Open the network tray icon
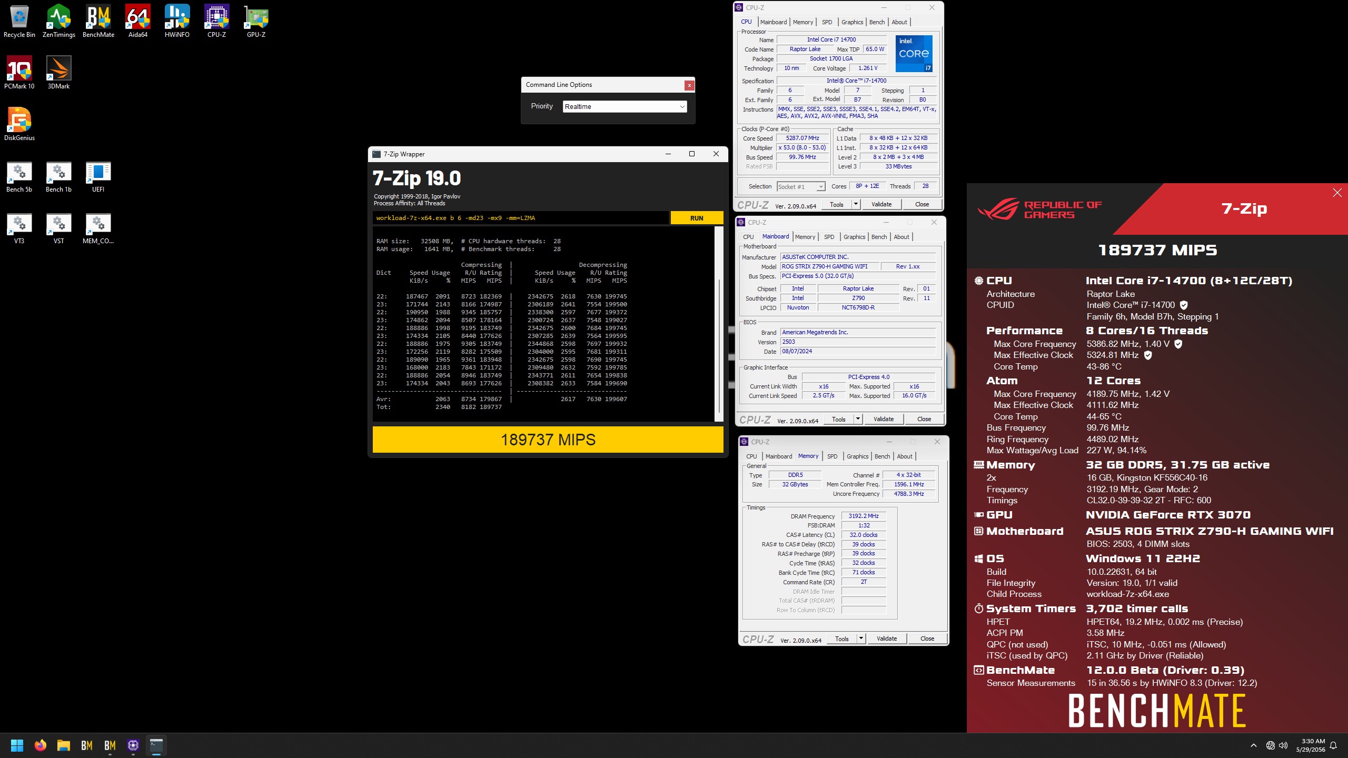This screenshot has width=1348, height=758. [x=1271, y=745]
